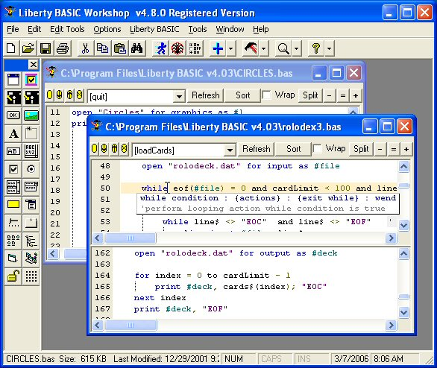Click Split in the rolodex3.bas window
This screenshot has height=368, width=437.
pyautogui.click(x=361, y=149)
